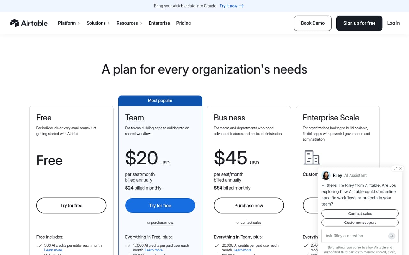This screenshot has width=409, height=255.
Task: Click checkmark beside 500 AI credits
Action: [x=39, y=246]
